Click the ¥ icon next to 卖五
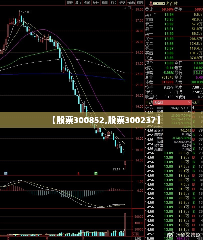 pos(155,15)
